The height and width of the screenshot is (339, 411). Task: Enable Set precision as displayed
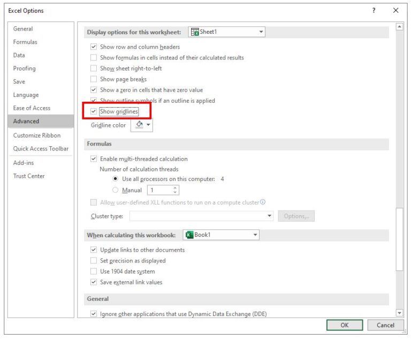click(94, 261)
